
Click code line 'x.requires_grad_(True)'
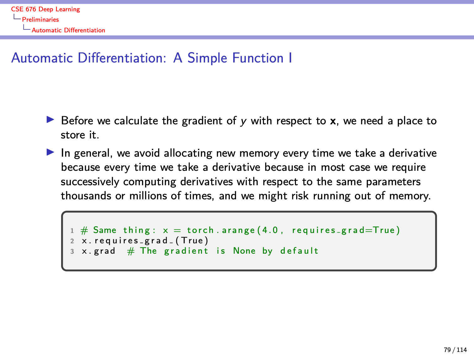(x=145, y=241)
